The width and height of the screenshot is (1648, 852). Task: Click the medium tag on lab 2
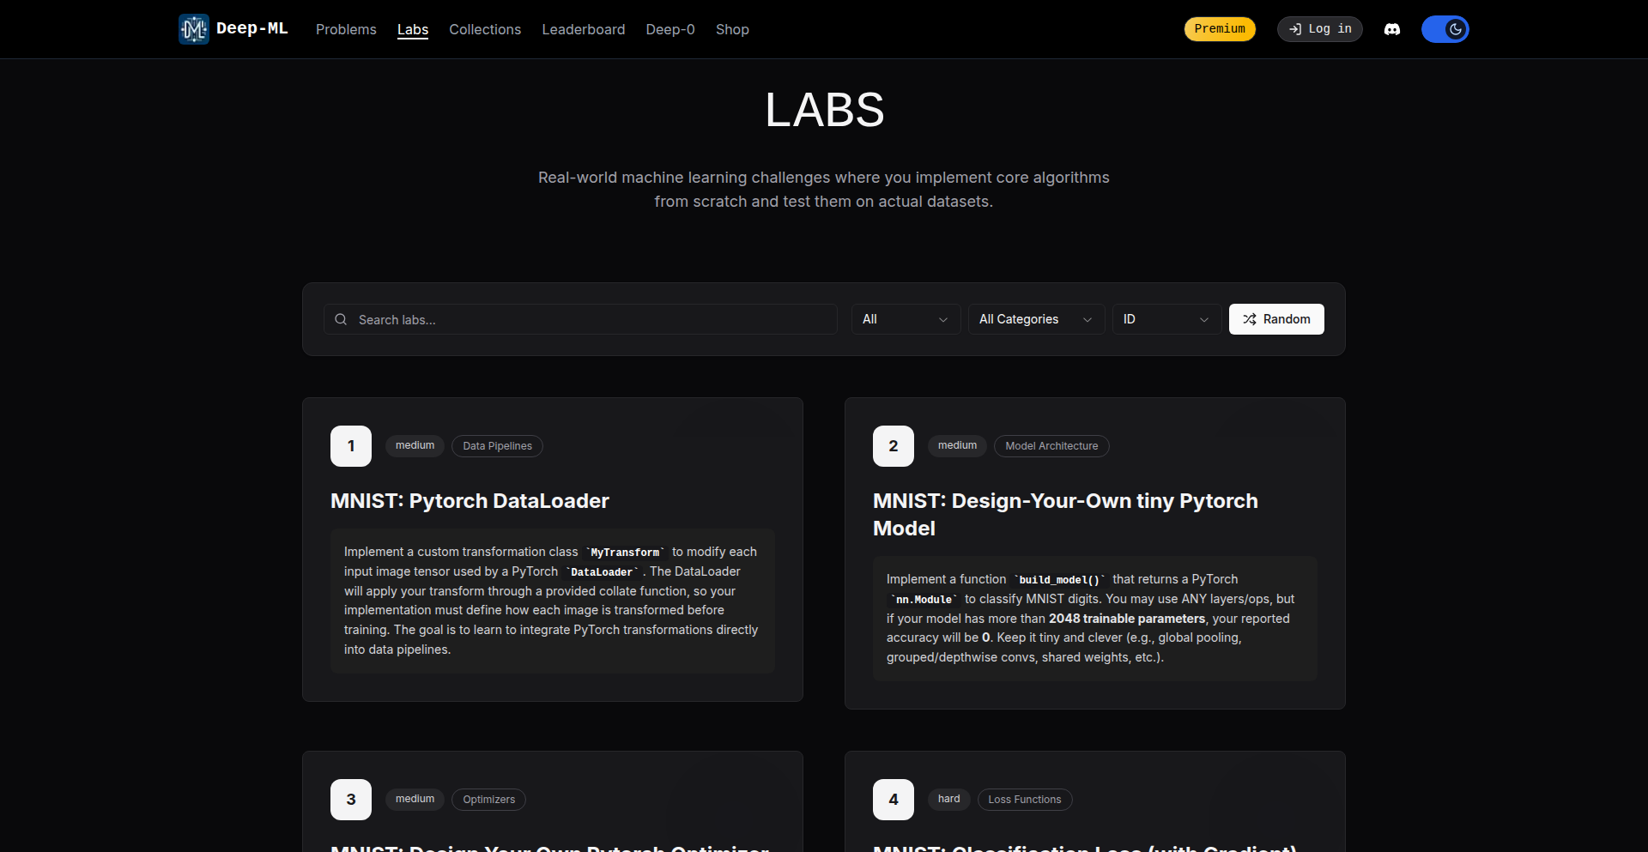(x=957, y=446)
